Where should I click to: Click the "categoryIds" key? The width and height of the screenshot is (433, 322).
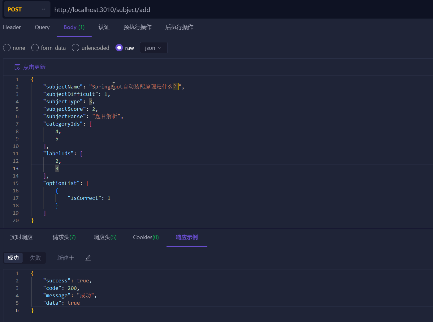click(x=63, y=124)
